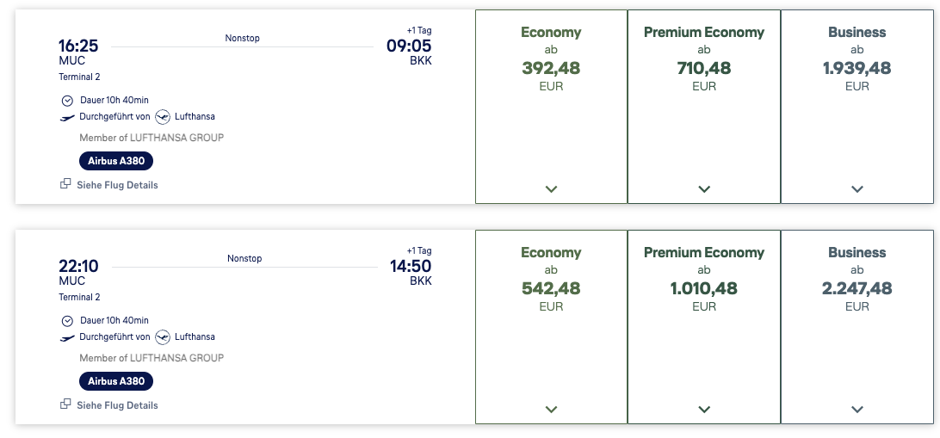Expand the Premium Economy 1.010,48 EUR chevron

(704, 410)
